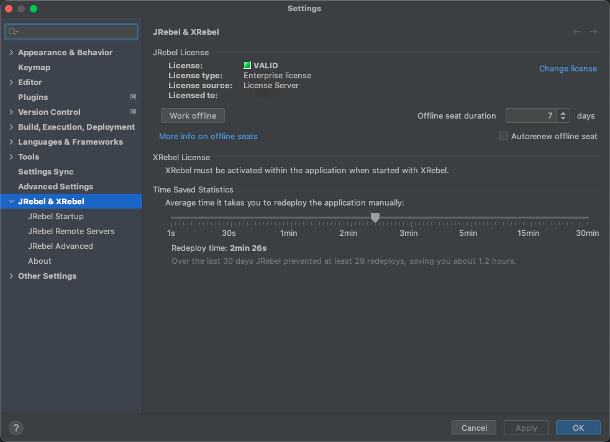Click the Redeploy time 2min 26s value
Screen dimensions: 610x442
tap(248, 248)
